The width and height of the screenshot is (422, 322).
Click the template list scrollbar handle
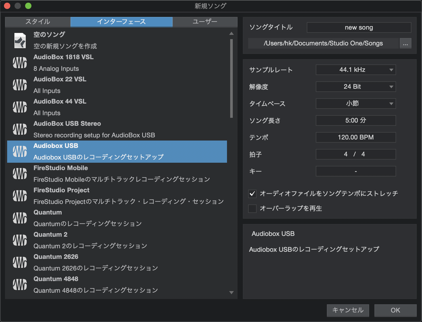[231, 78]
